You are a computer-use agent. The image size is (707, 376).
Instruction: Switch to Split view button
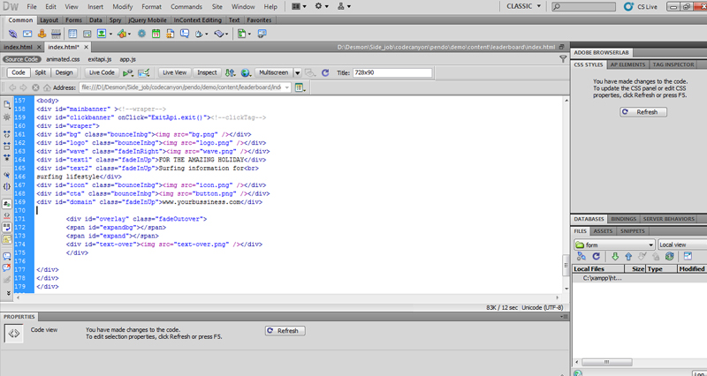click(41, 72)
